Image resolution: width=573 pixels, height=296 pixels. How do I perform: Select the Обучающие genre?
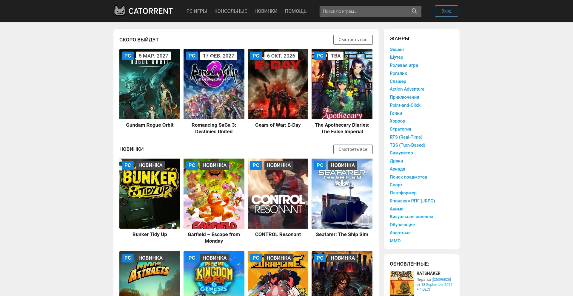coord(402,225)
